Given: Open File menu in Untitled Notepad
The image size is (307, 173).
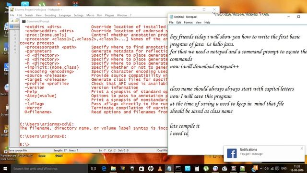Looking at the screenshot, I should (x=171, y=23).
